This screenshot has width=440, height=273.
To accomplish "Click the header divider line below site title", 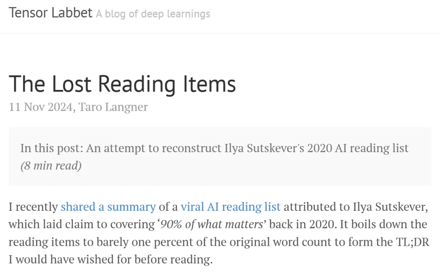I will point(220,33).
